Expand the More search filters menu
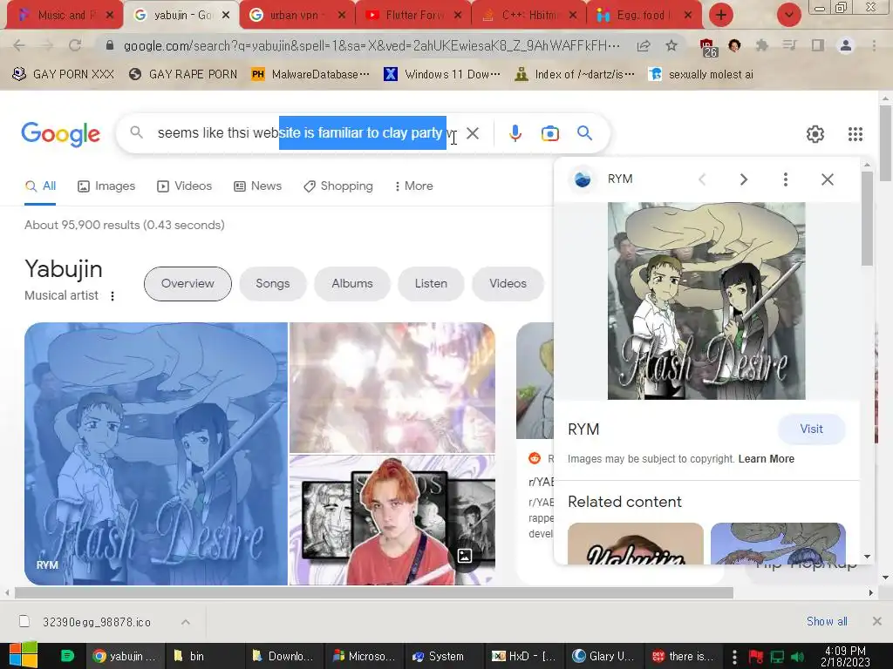 click(413, 186)
